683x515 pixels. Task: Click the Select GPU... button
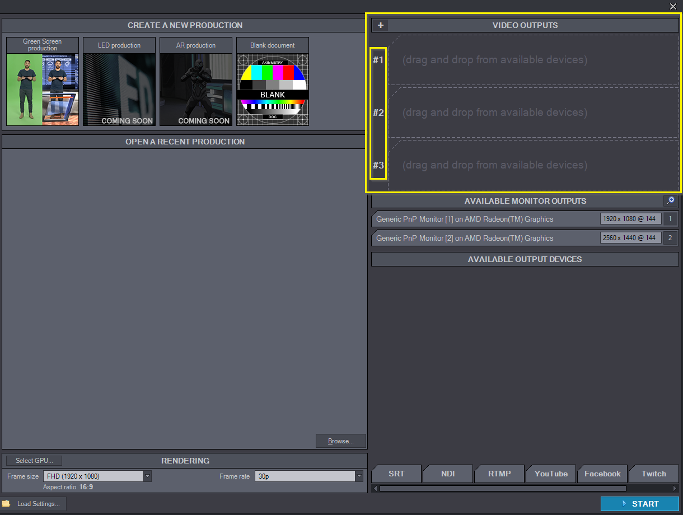(x=34, y=461)
